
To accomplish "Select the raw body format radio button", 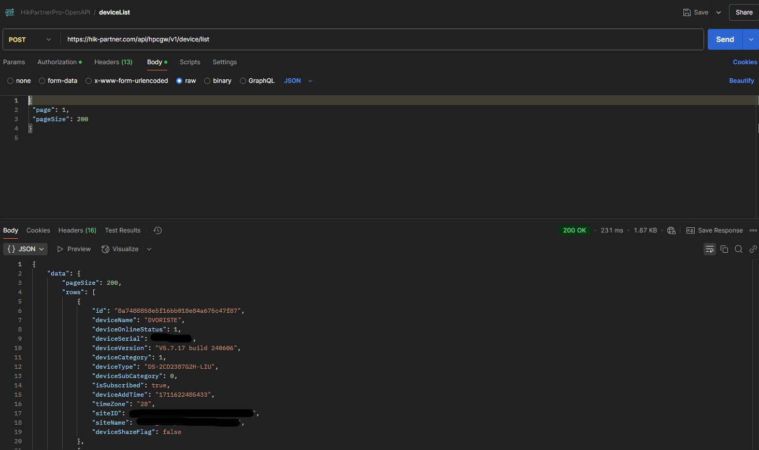I will click(x=178, y=80).
